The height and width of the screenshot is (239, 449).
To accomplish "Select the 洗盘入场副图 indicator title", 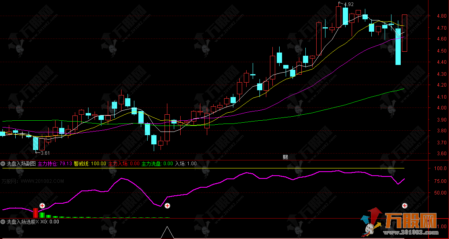I will point(21,164).
